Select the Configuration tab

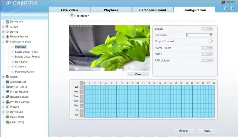tap(195, 10)
